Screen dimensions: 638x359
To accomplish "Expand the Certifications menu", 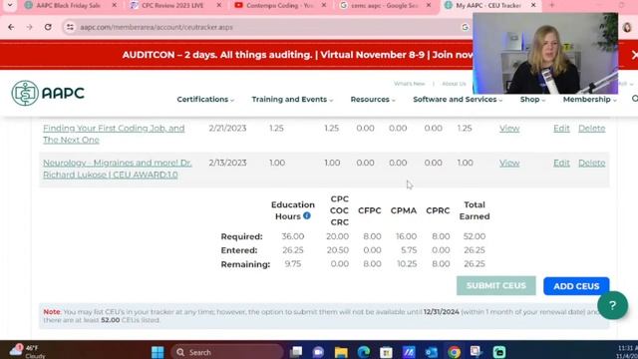I will (x=205, y=100).
